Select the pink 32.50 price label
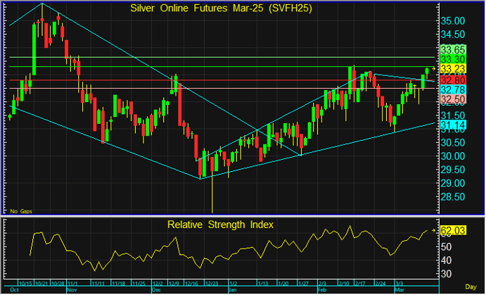 [452, 100]
